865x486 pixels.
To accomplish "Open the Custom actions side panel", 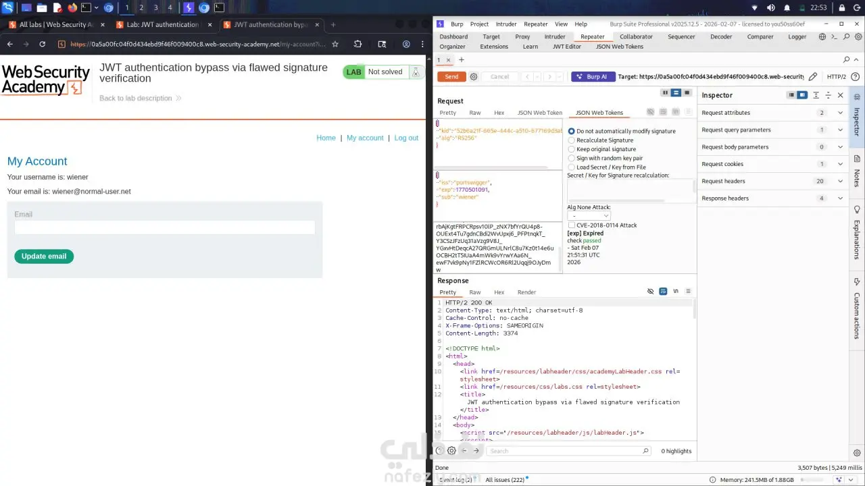I will [x=857, y=310].
